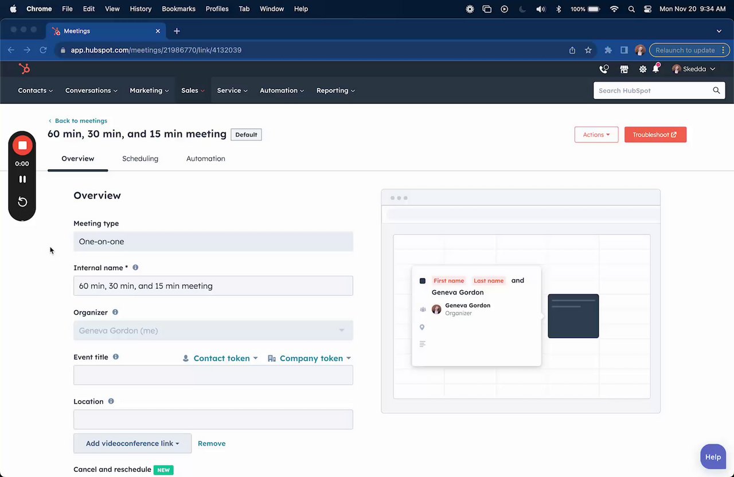Image resolution: width=734 pixels, height=477 pixels.
Task: Click Relaunch to update button
Action: click(690, 50)
